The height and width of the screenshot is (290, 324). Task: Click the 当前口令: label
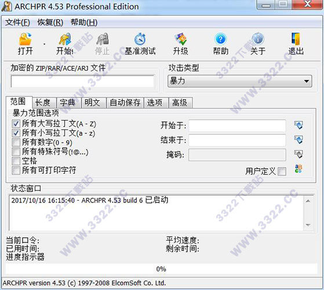pyautogui.click(x=23, y=240)
